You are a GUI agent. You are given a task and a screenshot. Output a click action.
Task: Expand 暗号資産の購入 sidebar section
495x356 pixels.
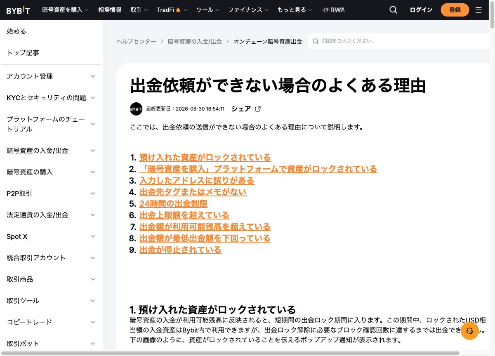tap(51, 172)
